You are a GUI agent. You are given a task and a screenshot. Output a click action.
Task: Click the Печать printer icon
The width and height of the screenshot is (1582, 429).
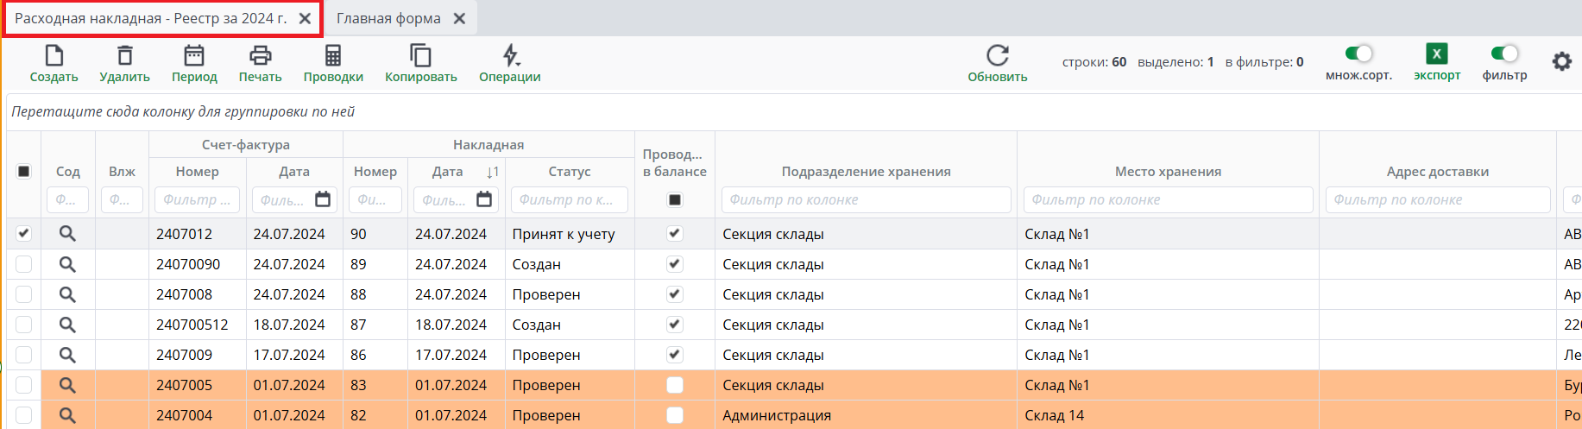(260, 56)
